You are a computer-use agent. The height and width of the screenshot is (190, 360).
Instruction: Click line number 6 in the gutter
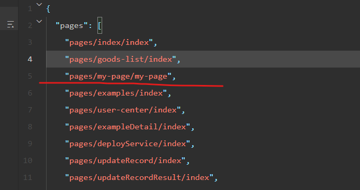click(x=30, y=93)
